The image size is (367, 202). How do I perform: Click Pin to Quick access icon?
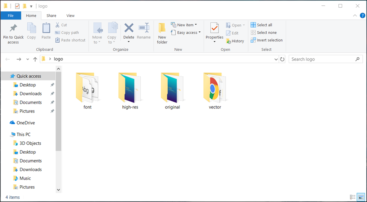click(13, 28)
